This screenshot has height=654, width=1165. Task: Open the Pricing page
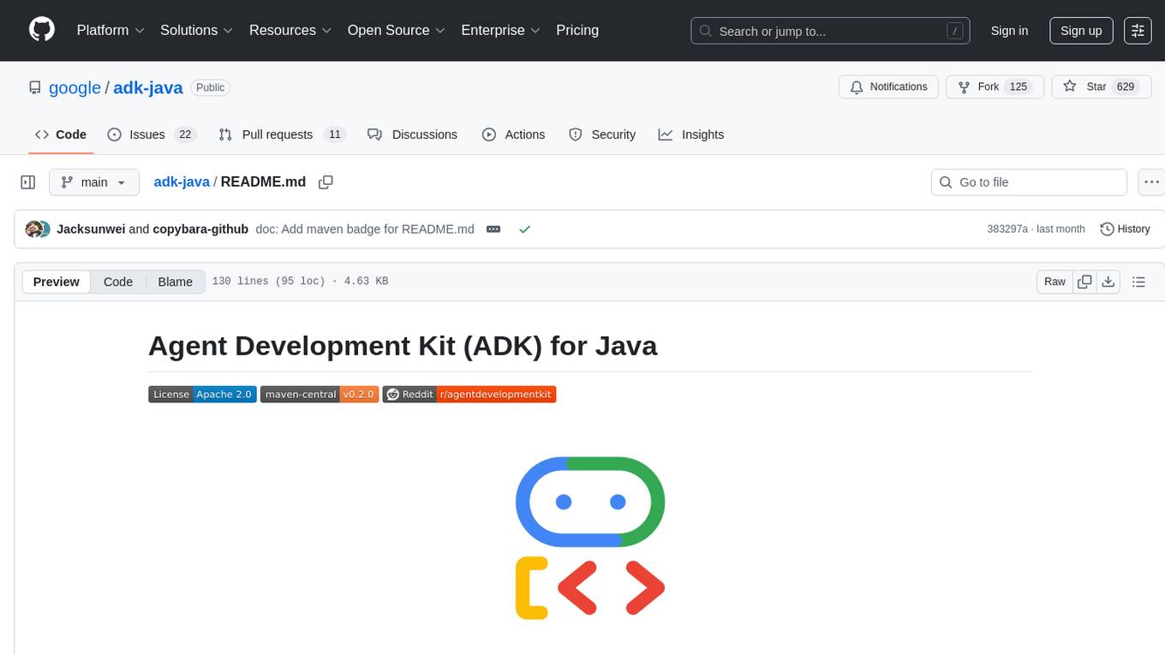click(577, 30)
